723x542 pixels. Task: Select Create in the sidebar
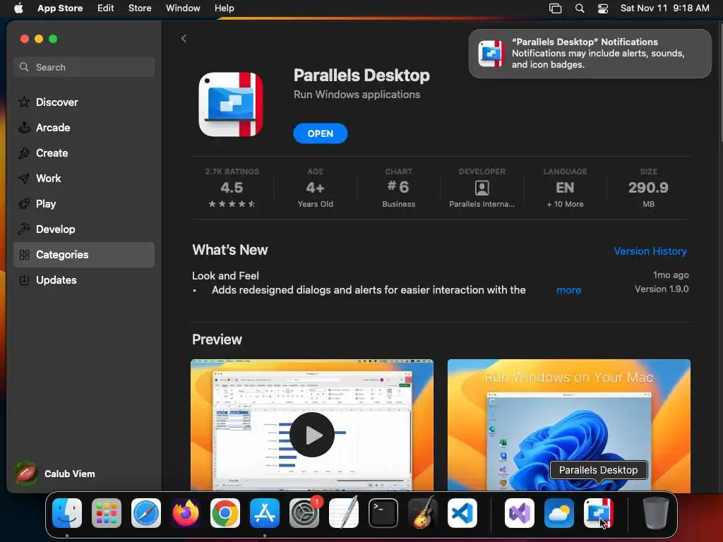pos(84,153)
